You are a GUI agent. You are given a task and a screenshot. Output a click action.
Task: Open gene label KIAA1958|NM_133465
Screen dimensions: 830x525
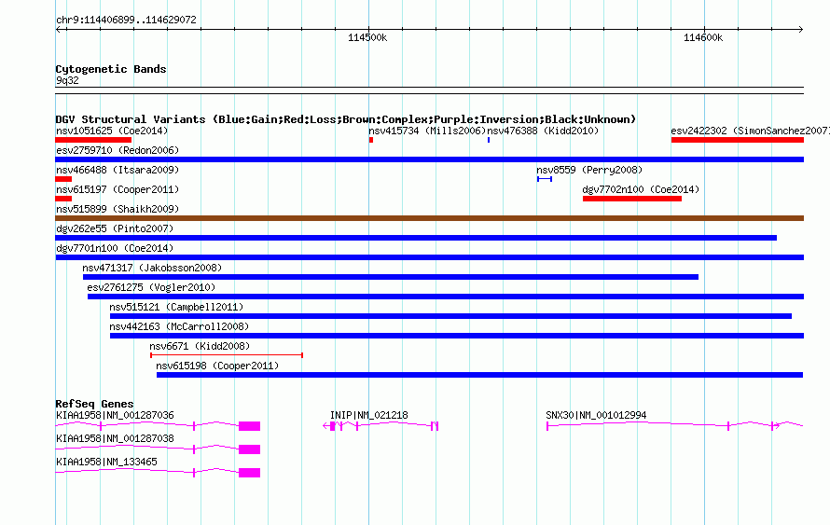(106, 462)
